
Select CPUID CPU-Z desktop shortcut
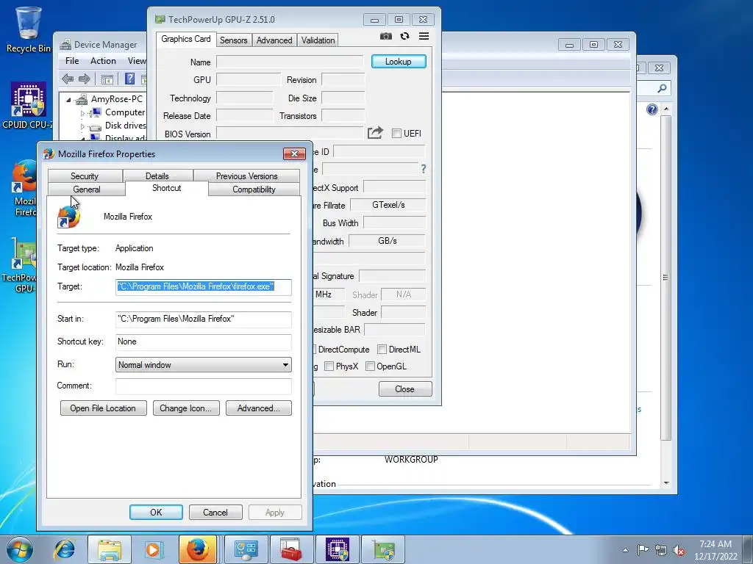pos(27,106)
